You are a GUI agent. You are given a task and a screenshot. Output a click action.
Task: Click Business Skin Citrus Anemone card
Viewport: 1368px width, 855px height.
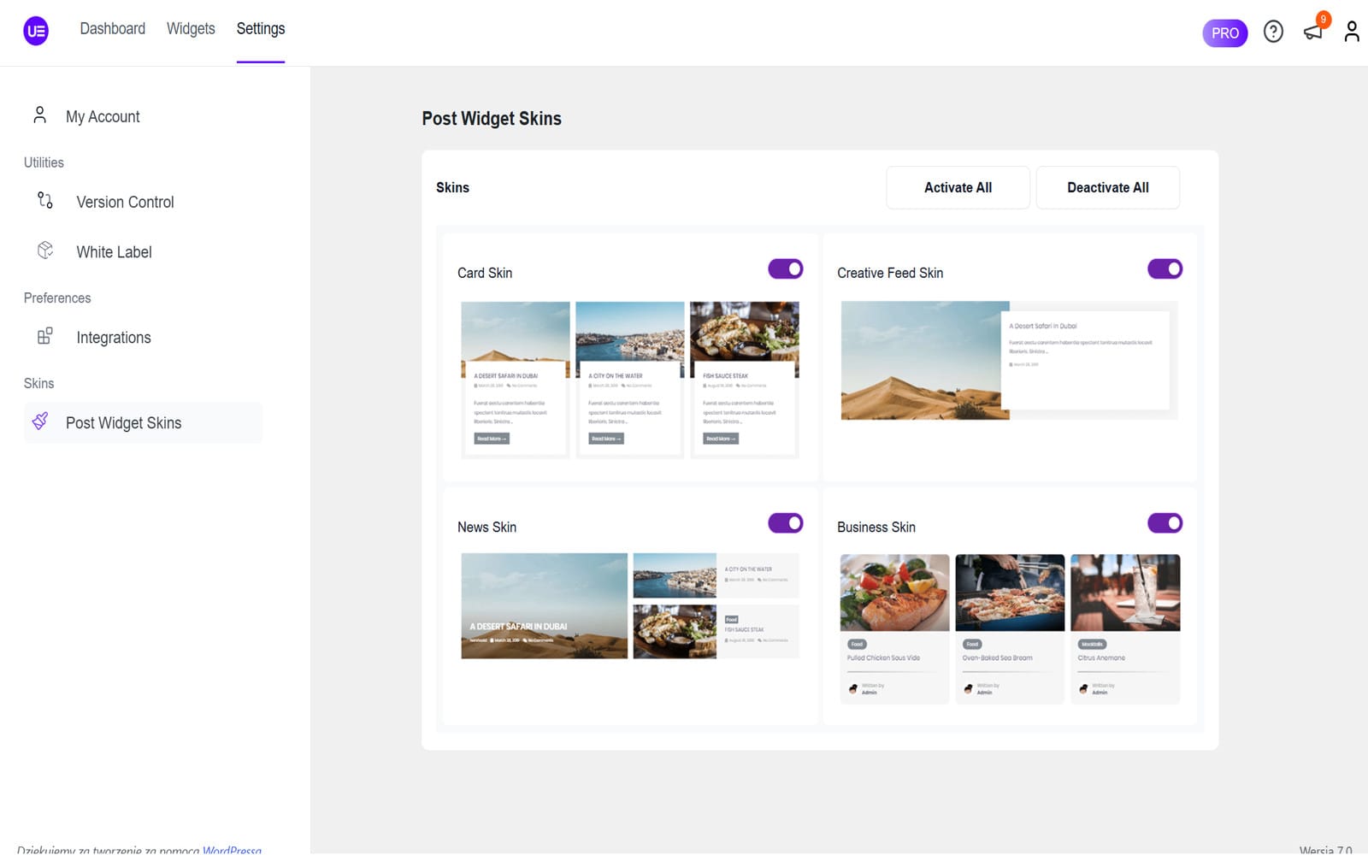(x=1125, y=628)
